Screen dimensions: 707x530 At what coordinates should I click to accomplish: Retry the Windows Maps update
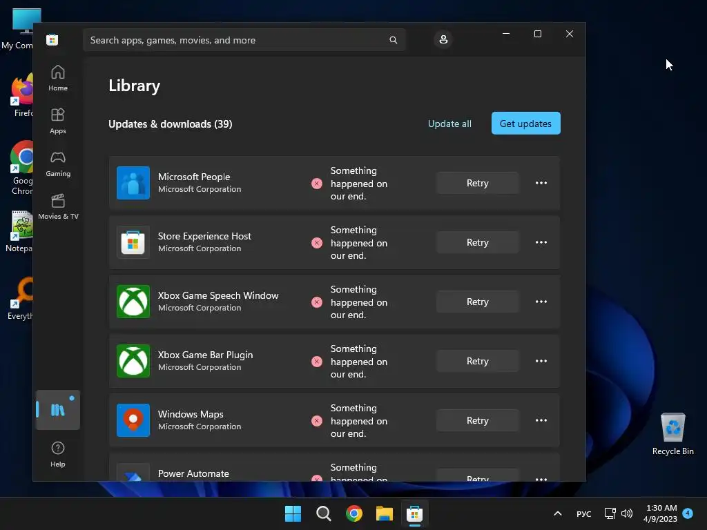[478, 420]
